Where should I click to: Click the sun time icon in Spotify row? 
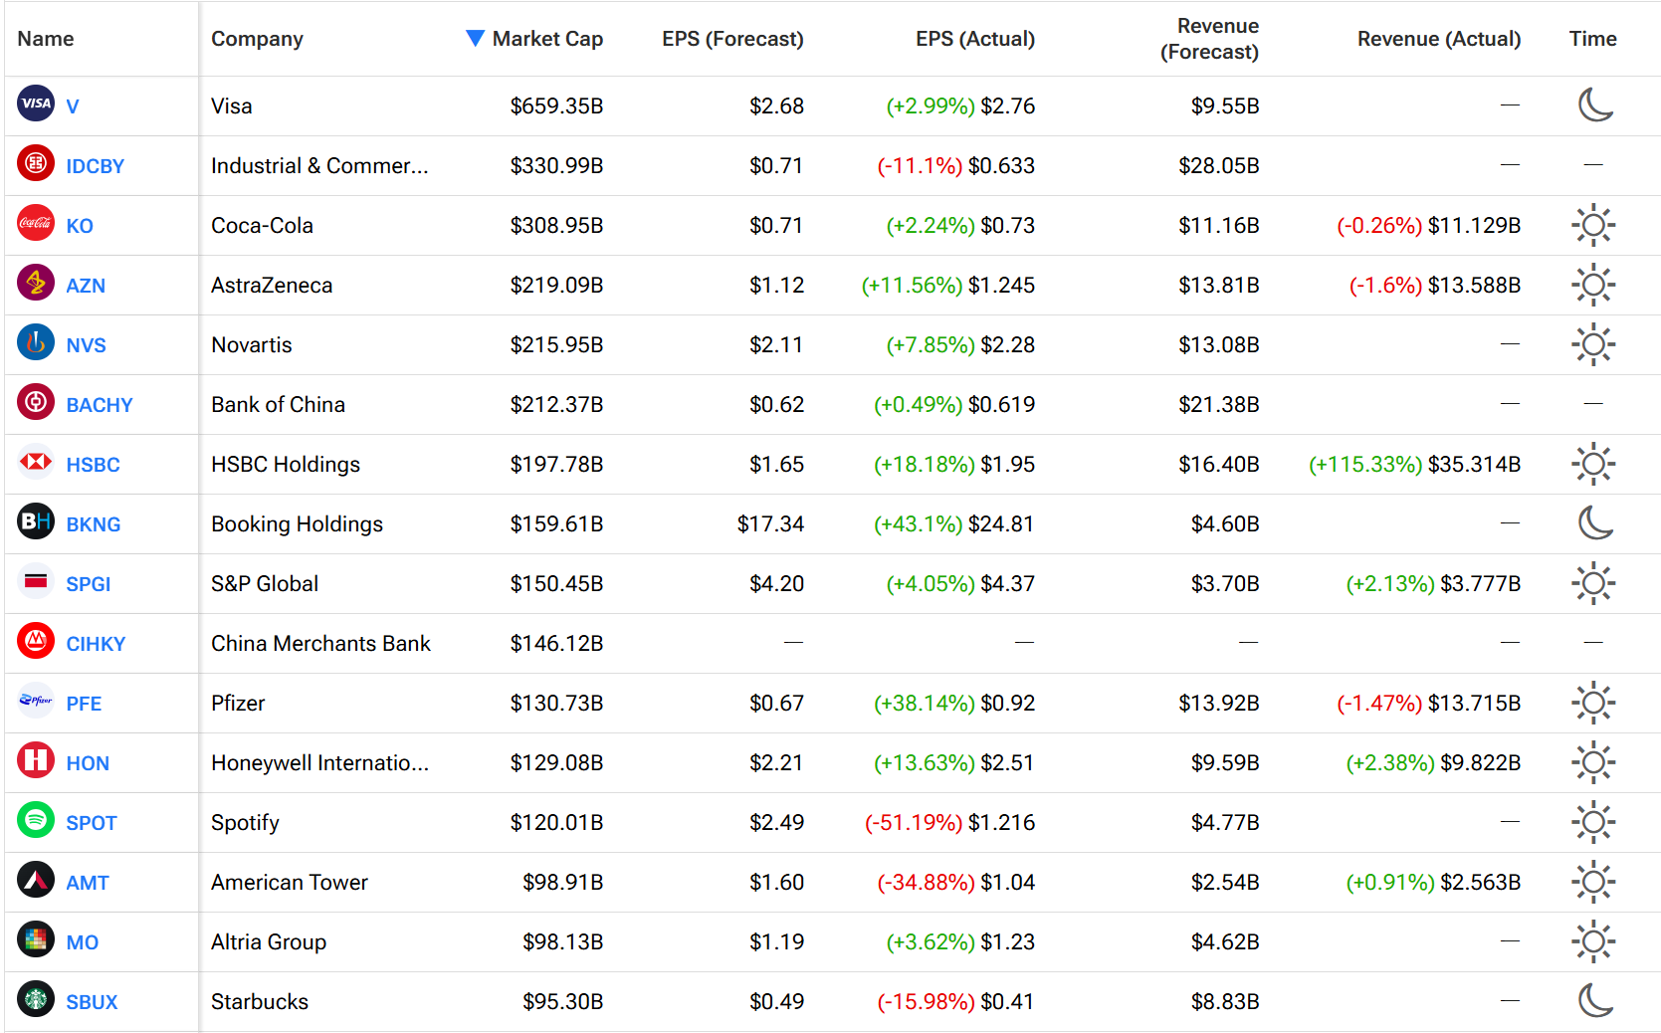pos(1593,822)
